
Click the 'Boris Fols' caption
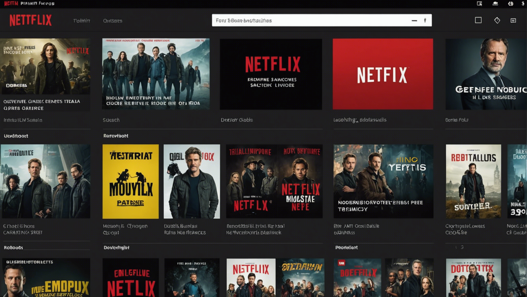[x=457, y=120]
